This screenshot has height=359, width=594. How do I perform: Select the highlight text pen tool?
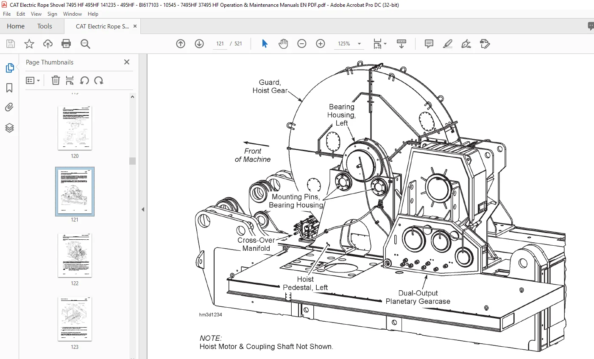coord(448,44)
